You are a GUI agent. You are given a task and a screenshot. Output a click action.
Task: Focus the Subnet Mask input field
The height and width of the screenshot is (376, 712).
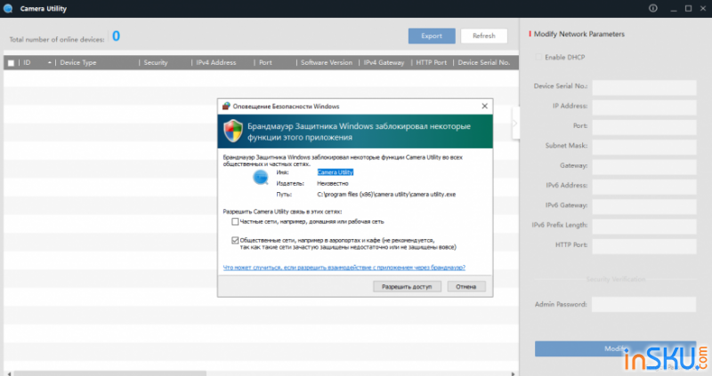pyautogui.click(x=643, y=147)
